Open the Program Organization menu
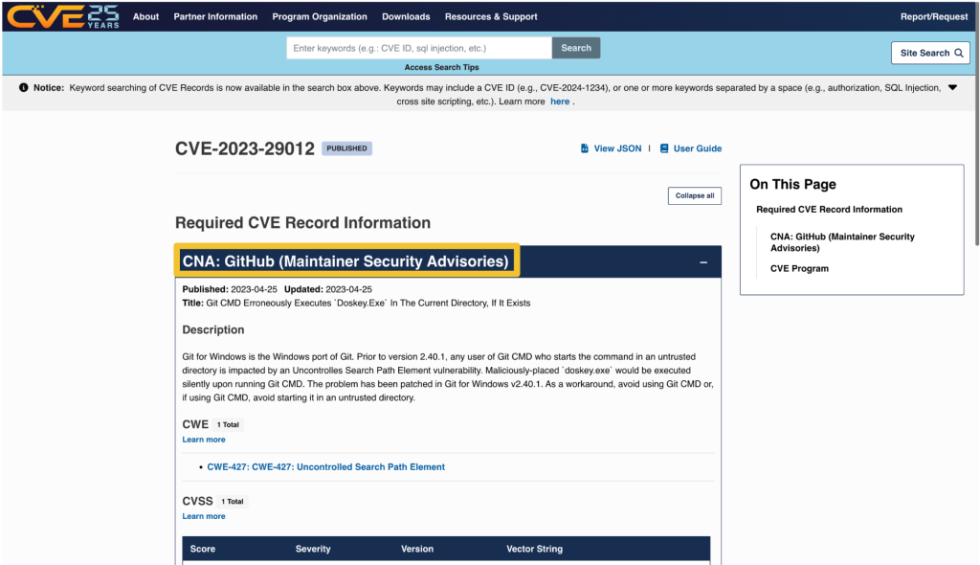The image size is (980, 565). tap(320, 16)
